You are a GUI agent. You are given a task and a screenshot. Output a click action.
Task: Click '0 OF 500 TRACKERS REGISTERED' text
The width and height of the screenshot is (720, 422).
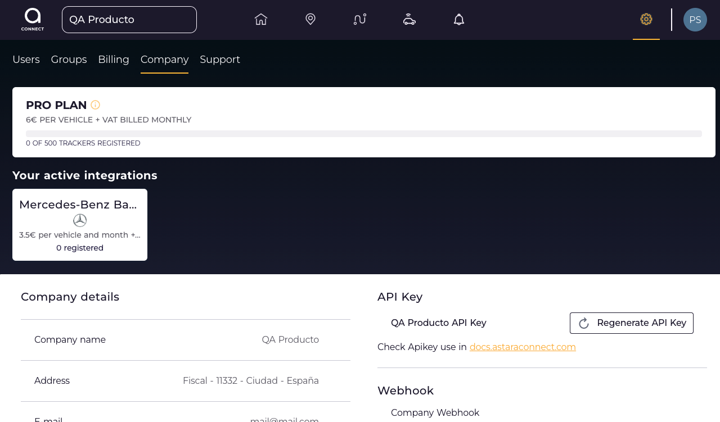(83, 143)
